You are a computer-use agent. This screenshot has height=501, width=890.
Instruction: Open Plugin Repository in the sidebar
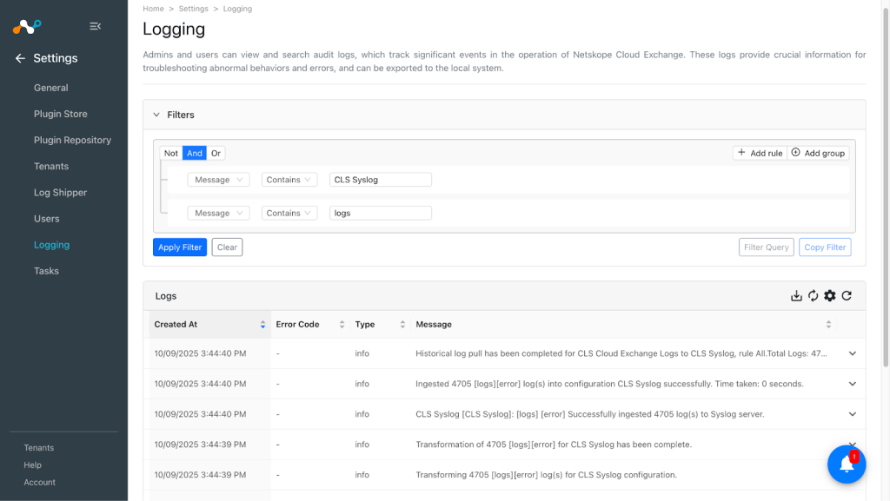coord(73,140)
